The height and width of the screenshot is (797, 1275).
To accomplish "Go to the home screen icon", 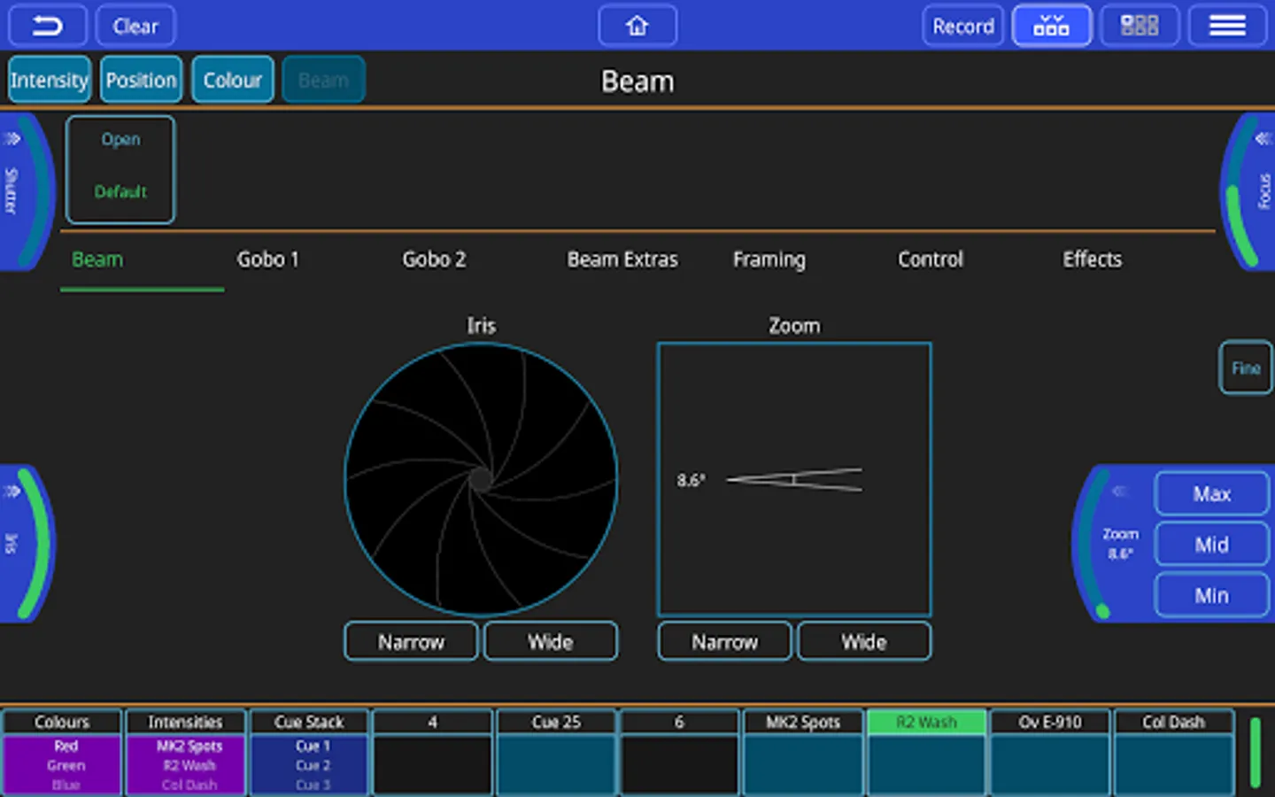I will tap(637, 27).
